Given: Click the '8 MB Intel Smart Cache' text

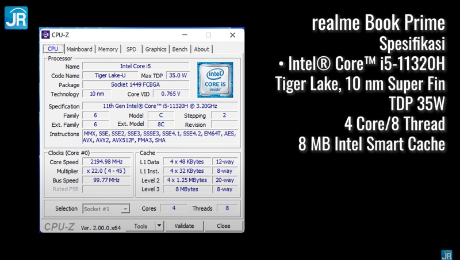Looking at the screenshot, I should point(371,143).
